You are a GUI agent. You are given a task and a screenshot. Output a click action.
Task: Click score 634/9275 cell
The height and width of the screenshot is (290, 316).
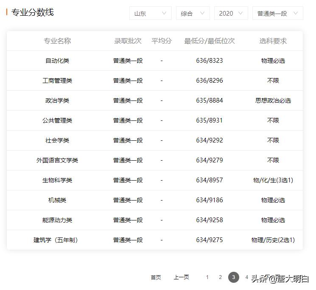click(x=210, y=240)
